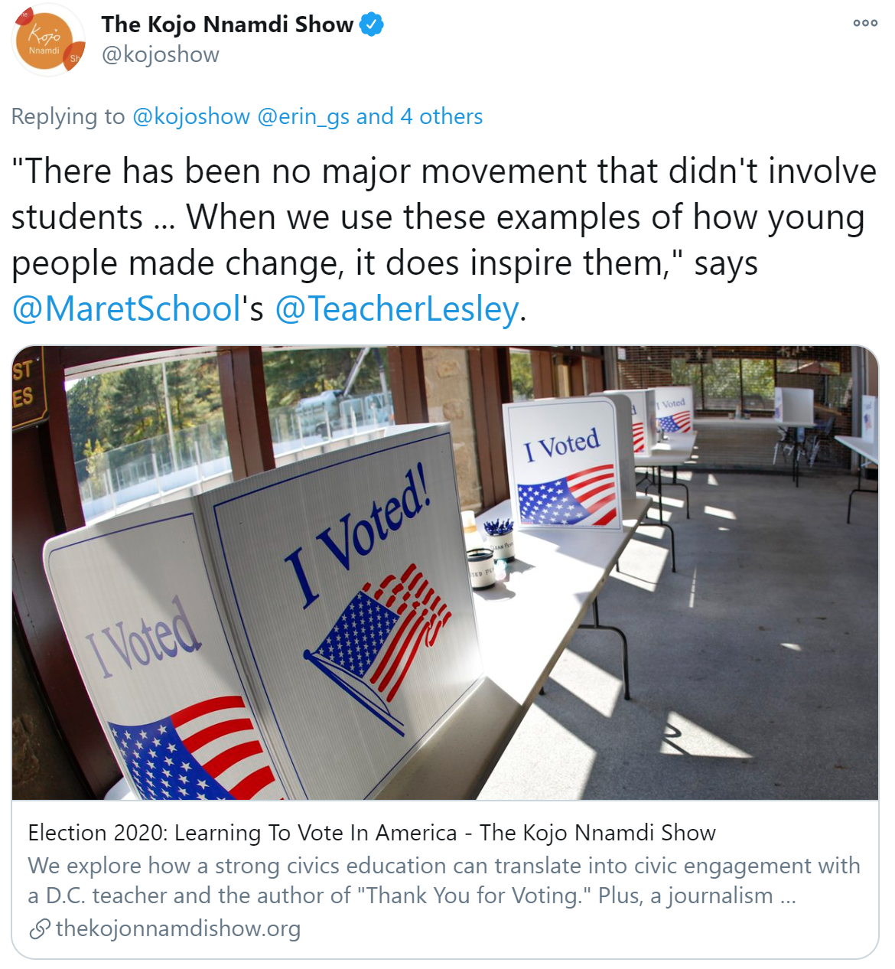Click the chain link icon in card
The height and width of the screenshot is (969, 895).
click(39, 929)
